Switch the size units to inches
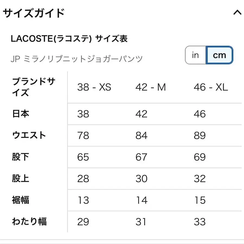244x244 pixels. (195, 55)
